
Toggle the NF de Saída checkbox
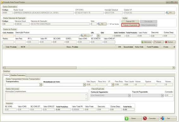(x=108, y=24)
